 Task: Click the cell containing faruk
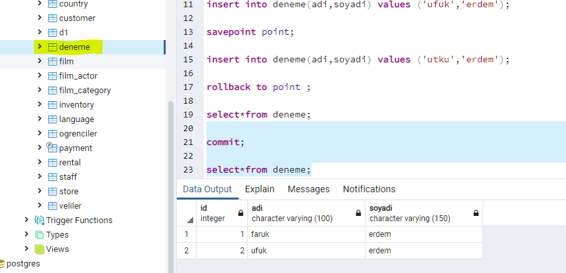pos(306,234)
